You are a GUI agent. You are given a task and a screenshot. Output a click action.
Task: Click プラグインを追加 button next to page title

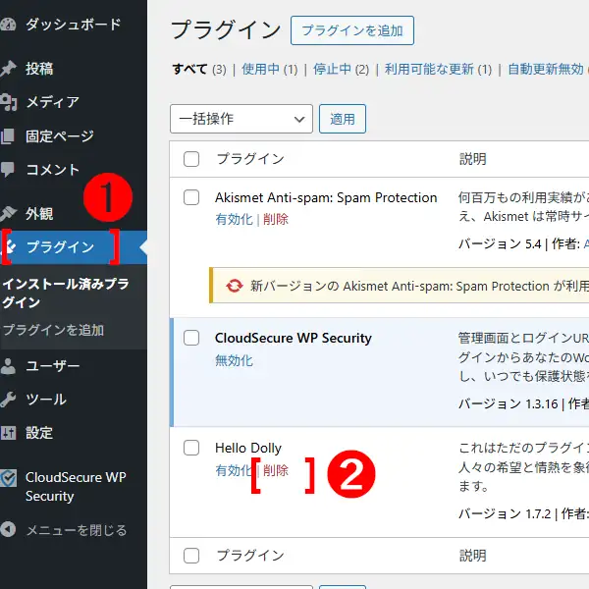click(x=352, y=30)
